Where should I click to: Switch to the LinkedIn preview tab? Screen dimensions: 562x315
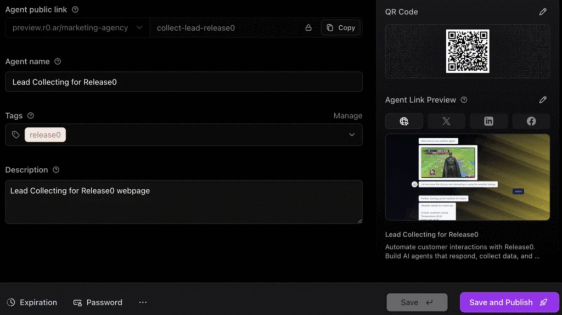[x=488, y=121]
